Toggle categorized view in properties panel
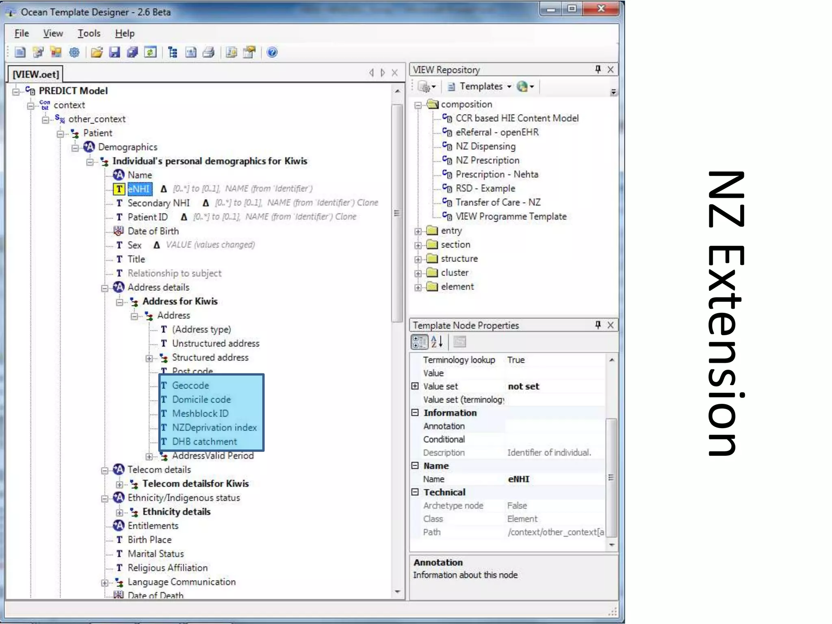Image resolution: width=832 pixels, height=624 pixels. click(419, 342)
